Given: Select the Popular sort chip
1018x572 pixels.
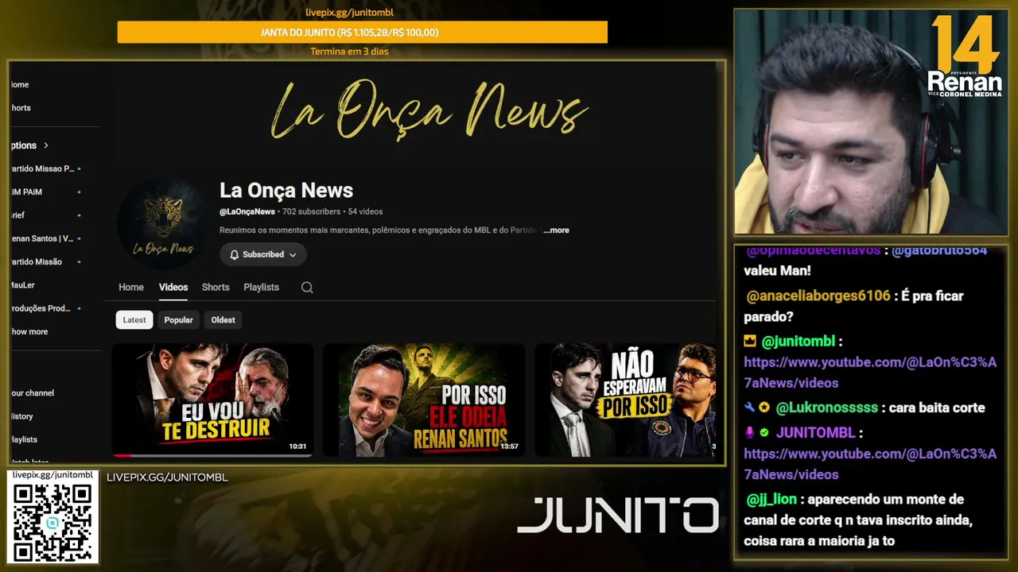Looking at the screenshot, I should pos(179,320).
